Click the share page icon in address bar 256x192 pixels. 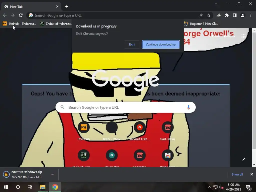click(201, 15)
